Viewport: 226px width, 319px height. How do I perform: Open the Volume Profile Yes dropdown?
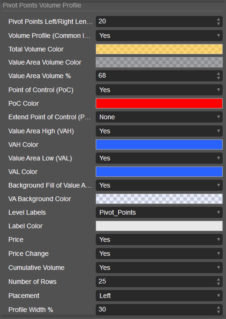pyautogui.click(x=159, y=35)
